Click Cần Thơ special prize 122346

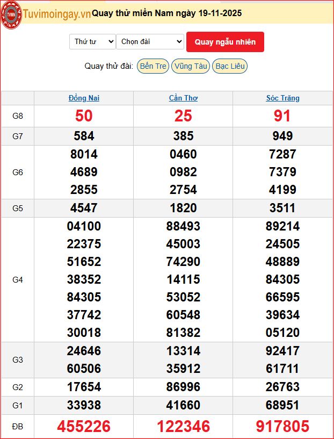click(183, 427)
